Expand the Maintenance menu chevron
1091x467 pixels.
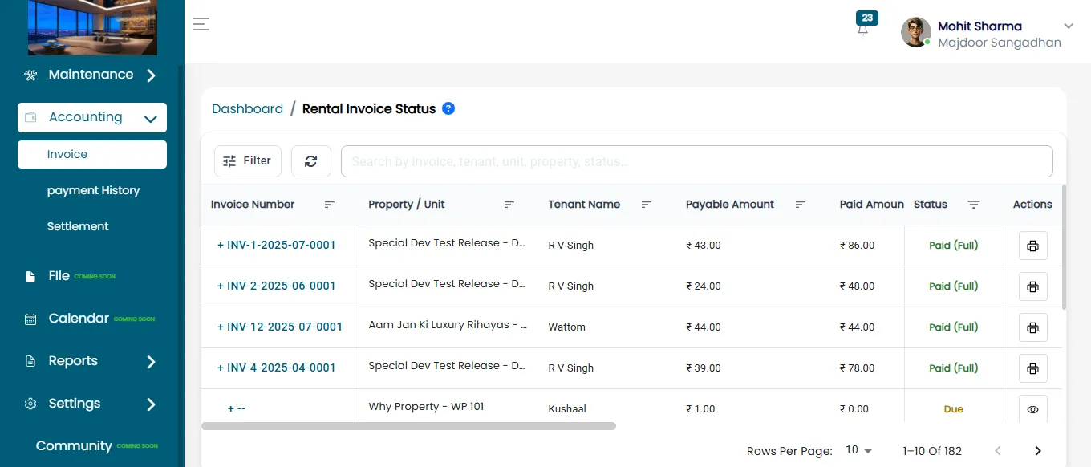151,75
